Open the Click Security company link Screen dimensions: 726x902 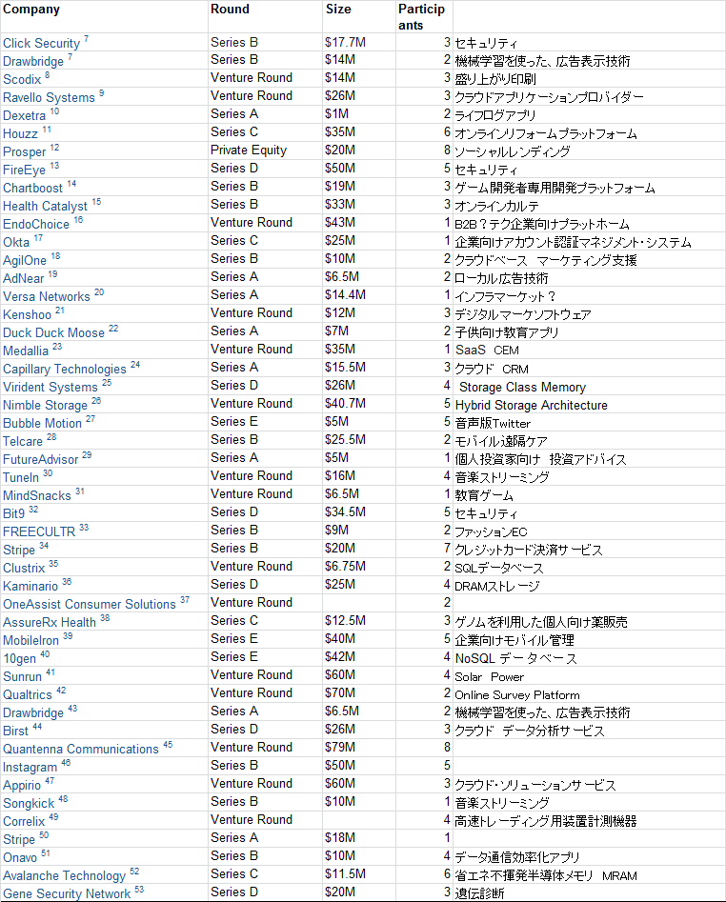(x=41, y=43)
